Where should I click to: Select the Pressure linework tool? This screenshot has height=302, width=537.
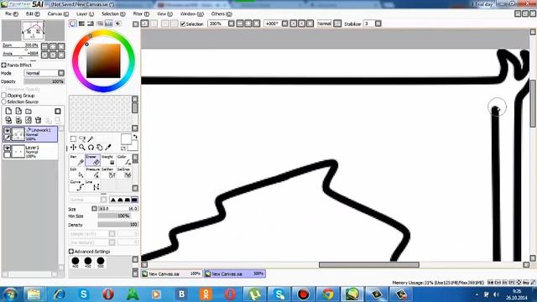tap(92, 173)
